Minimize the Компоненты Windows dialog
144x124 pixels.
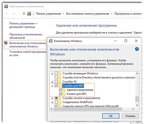point(115,41)
